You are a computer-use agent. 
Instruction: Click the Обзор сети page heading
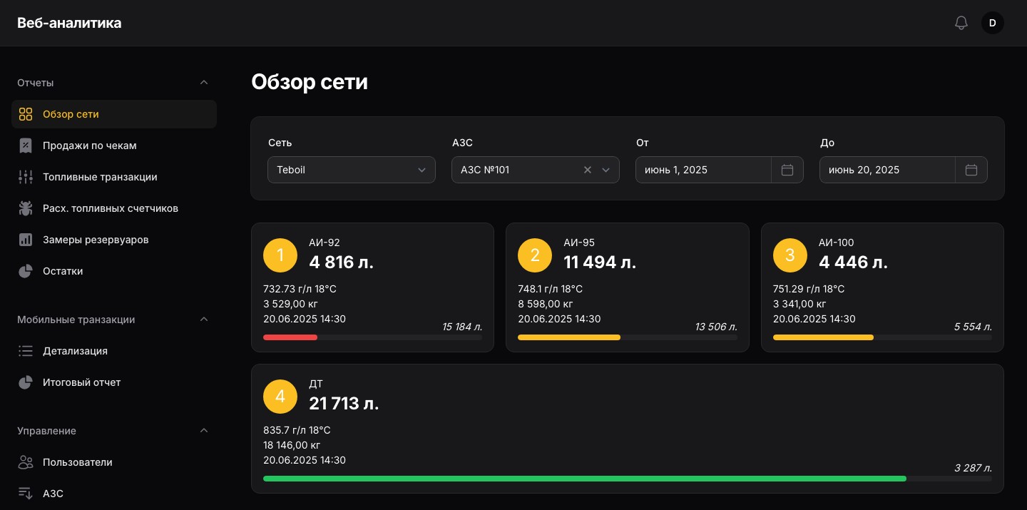tap(310, 82)
